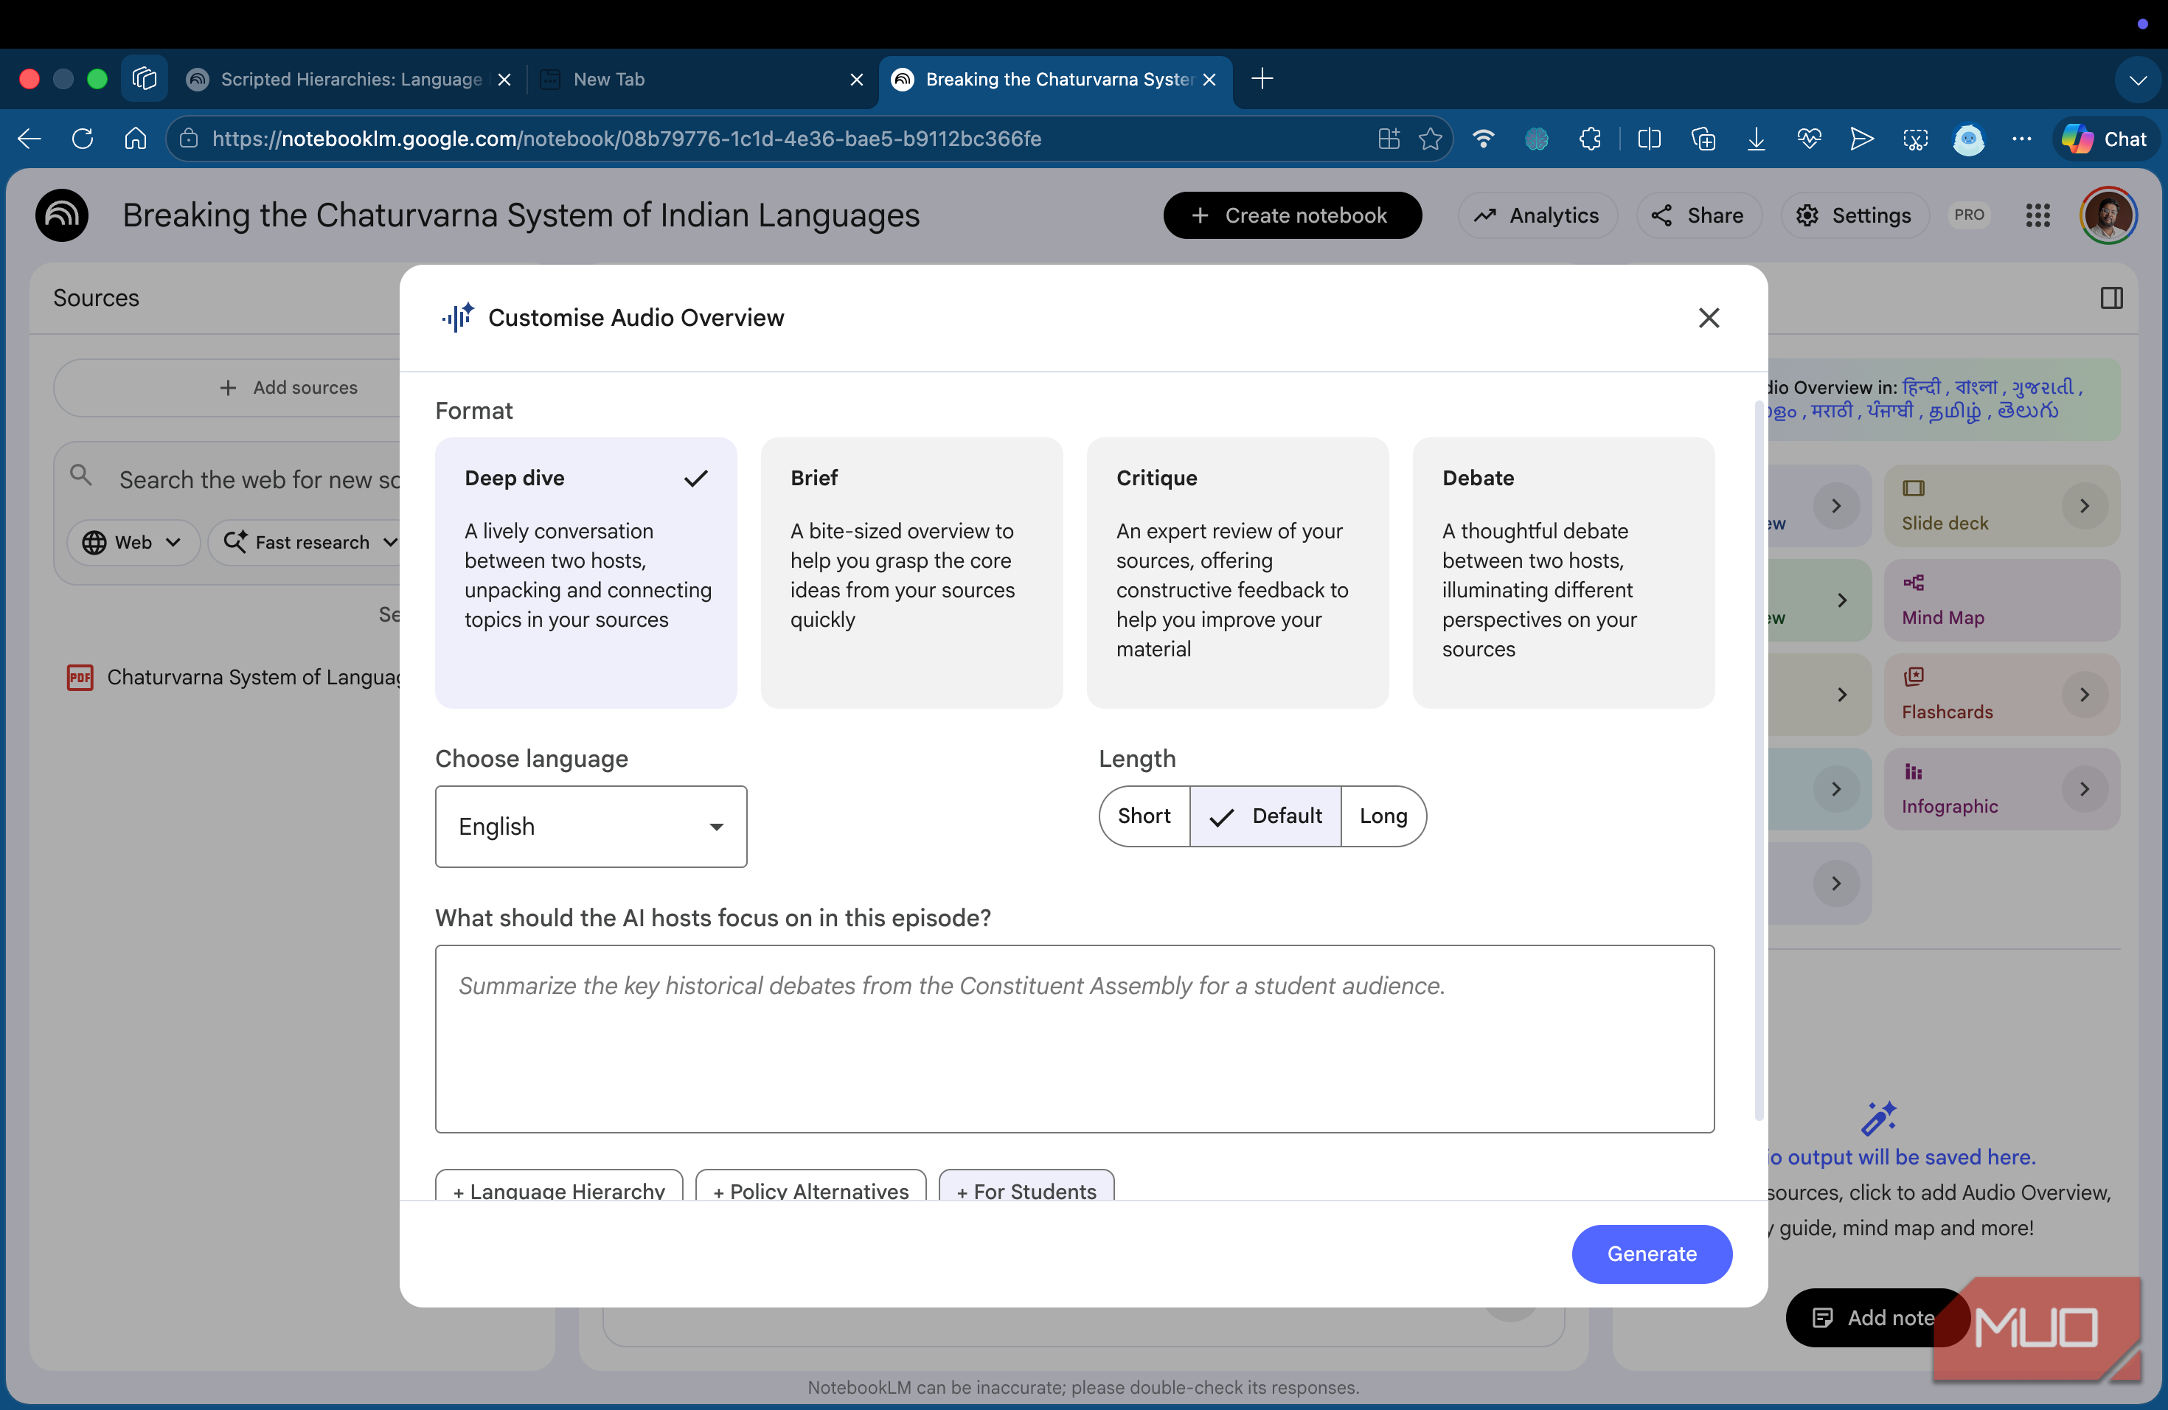Set length to Short
Screen dimensions: 2168x1410
coord(1144,816)
